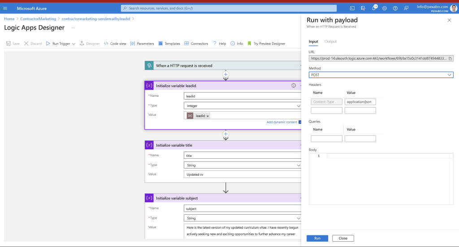This screenshot has width=459, height=247.
Task: Open the help question mark in header
Action: [x=395, y=8]
